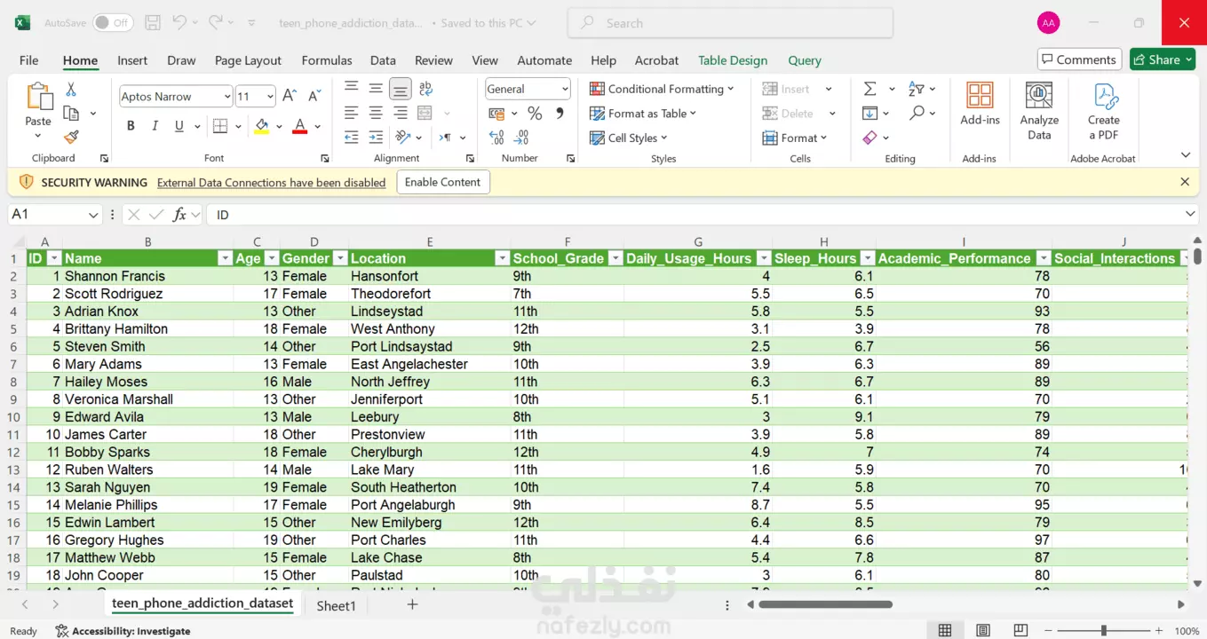Toggle Middle Align vertical alignment

click(377, 89)
